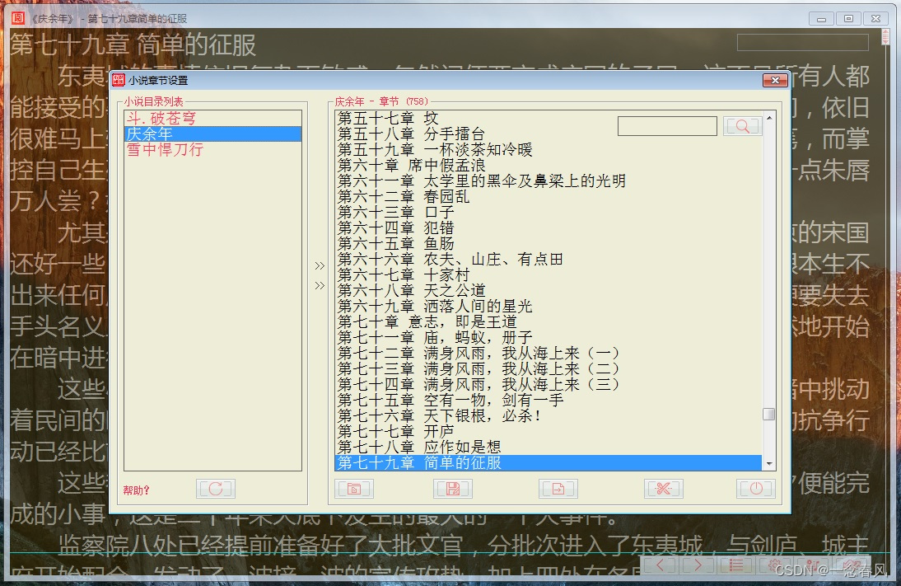This screenshot has width=901, height=586.
Task: Click the chapter search input field
Action: point(667,126)
